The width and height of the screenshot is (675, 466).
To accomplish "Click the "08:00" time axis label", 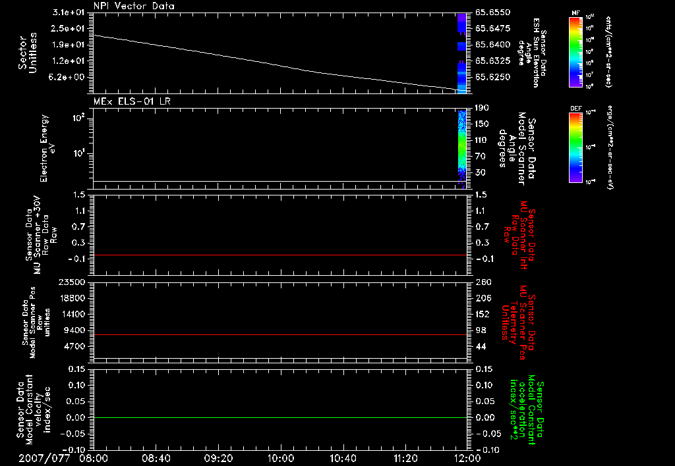I will [x=94, y=458].
